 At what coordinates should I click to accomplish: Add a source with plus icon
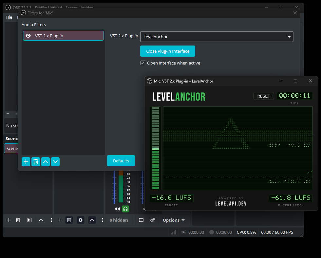60,220
